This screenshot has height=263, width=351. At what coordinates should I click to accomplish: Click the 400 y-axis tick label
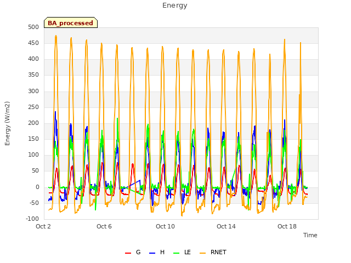[33, 59]
